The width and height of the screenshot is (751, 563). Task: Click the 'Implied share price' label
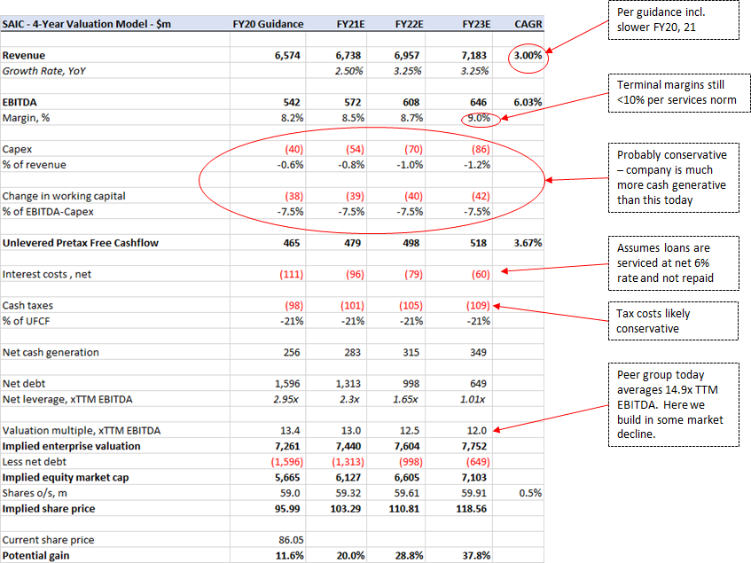(x=49, y=509)
